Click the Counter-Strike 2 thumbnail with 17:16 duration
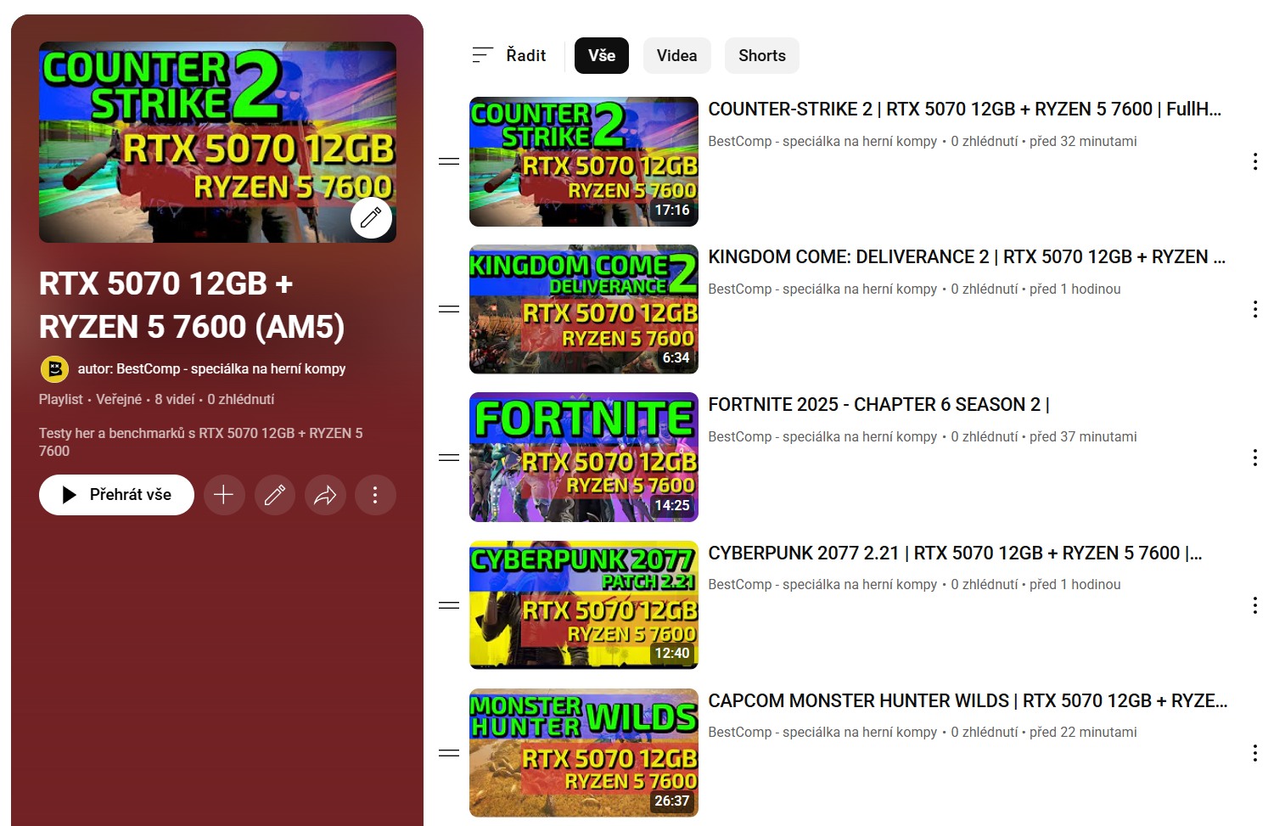The height and width of the screenshot is (826, 1285). [x=584, y=161]
